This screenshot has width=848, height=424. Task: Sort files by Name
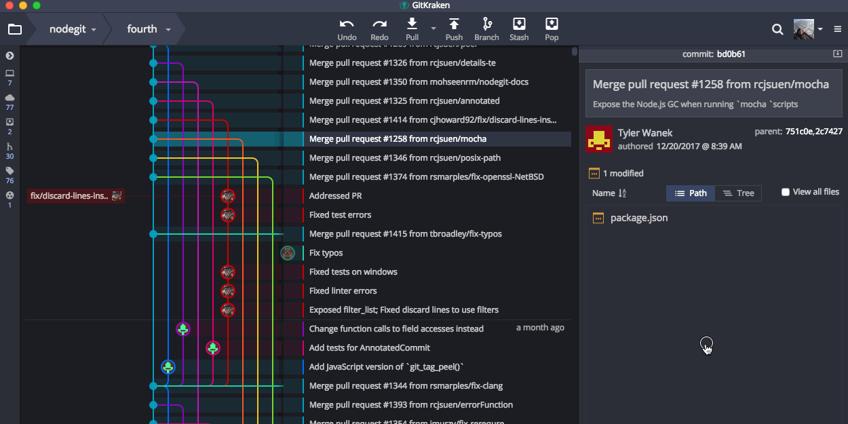609,193
